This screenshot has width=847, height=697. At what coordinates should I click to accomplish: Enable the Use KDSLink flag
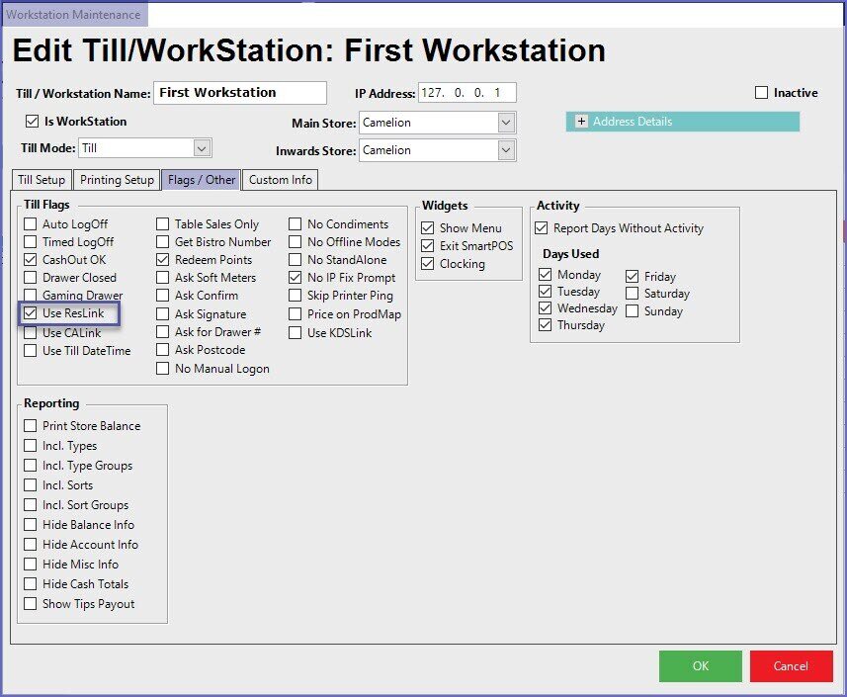point(296,332)
